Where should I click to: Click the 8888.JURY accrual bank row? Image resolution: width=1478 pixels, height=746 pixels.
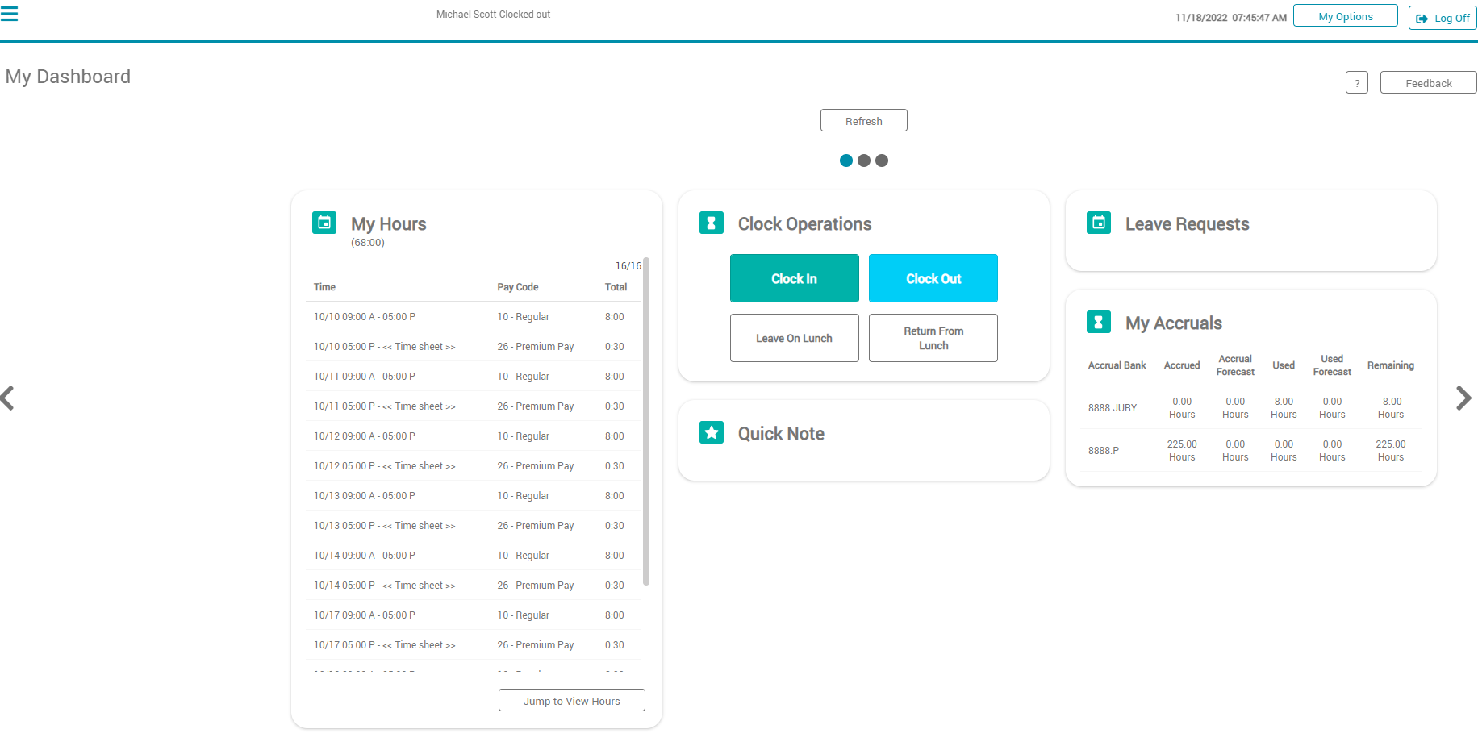click(x=1250, y=408)
